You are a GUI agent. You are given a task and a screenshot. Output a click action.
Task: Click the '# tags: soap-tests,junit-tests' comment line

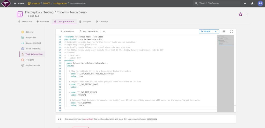pyautogui.click(x=81, y=45)
